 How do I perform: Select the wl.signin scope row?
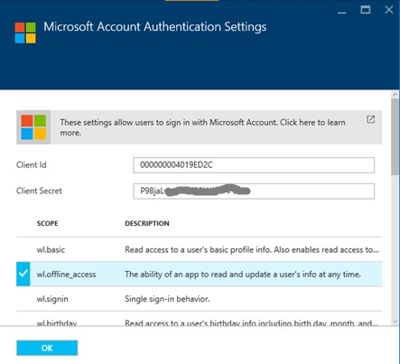[200, 299]
